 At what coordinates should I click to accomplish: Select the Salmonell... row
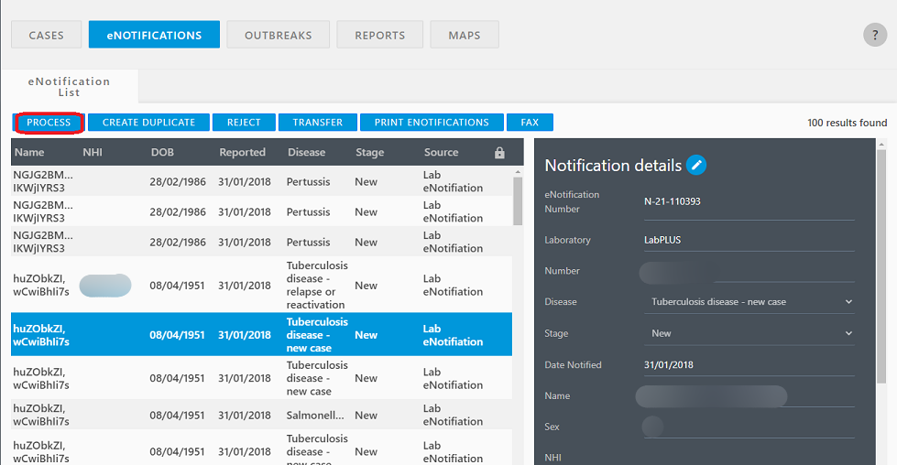click(261, 415)
